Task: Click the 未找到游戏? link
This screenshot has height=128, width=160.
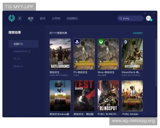Action: pyautogui.click(x=138, y=33)
